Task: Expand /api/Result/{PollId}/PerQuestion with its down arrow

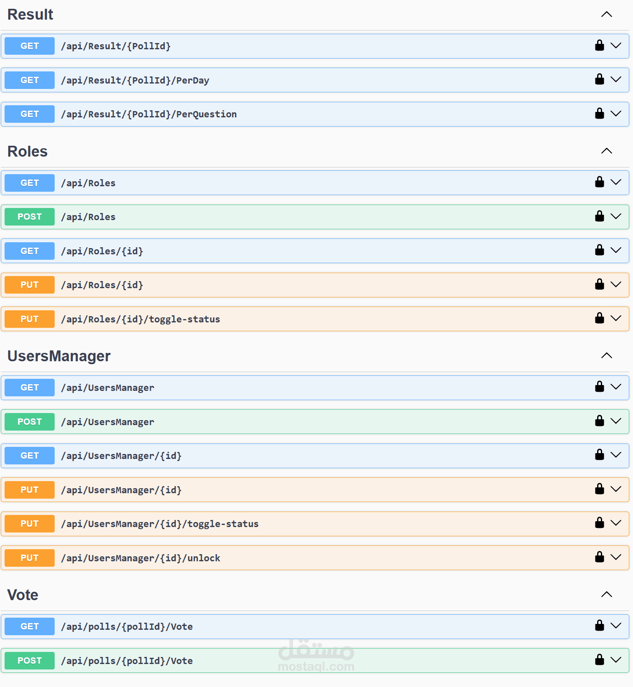Action: (616, 113)
